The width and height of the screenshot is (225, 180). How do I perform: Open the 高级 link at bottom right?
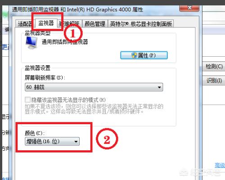220,165
